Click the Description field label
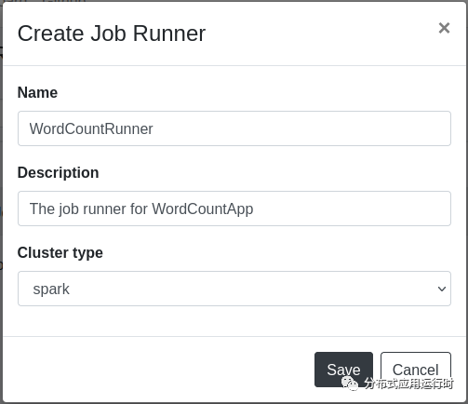468x404 pixels. click(59, 172)
